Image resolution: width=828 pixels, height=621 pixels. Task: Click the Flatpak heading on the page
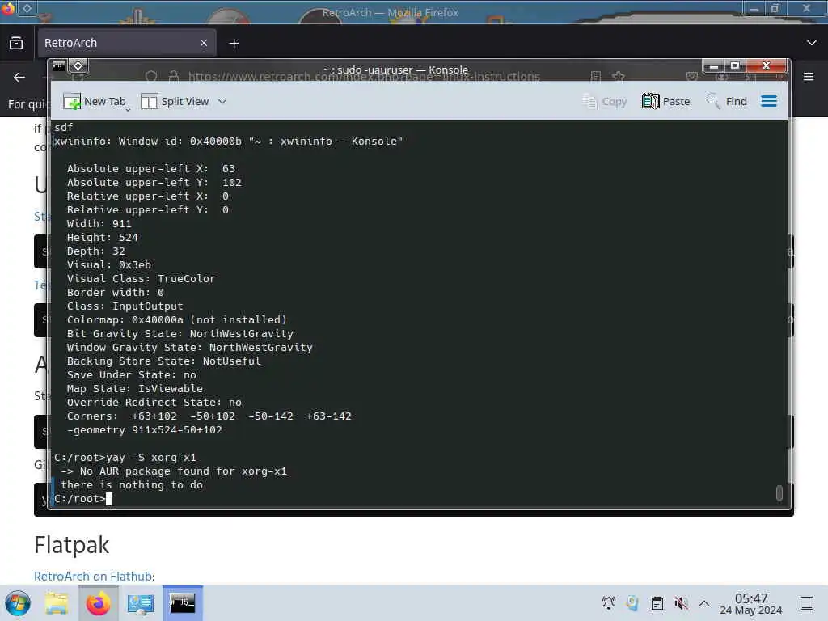click(72, 545)
